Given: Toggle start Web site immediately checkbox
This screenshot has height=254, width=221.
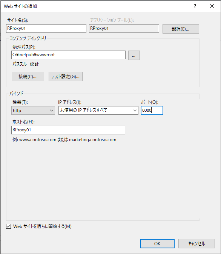Looking at the screenshot, I should coord(9,226).
